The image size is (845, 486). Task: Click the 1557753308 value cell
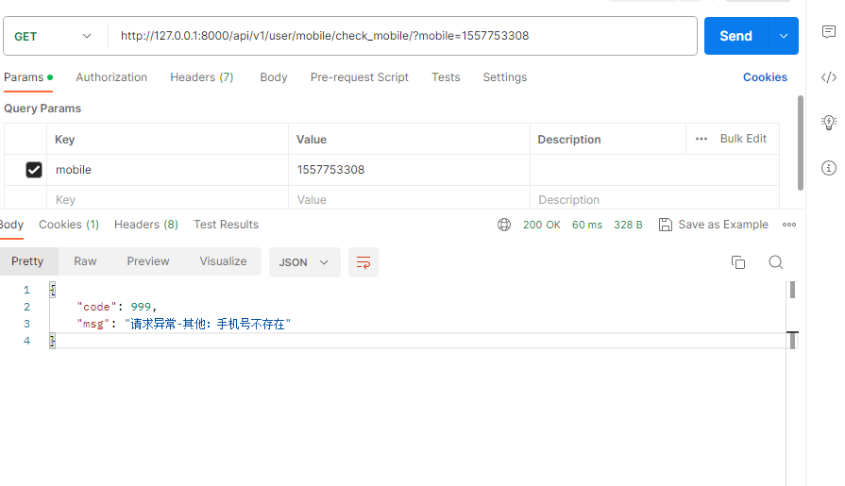point(409,170)
